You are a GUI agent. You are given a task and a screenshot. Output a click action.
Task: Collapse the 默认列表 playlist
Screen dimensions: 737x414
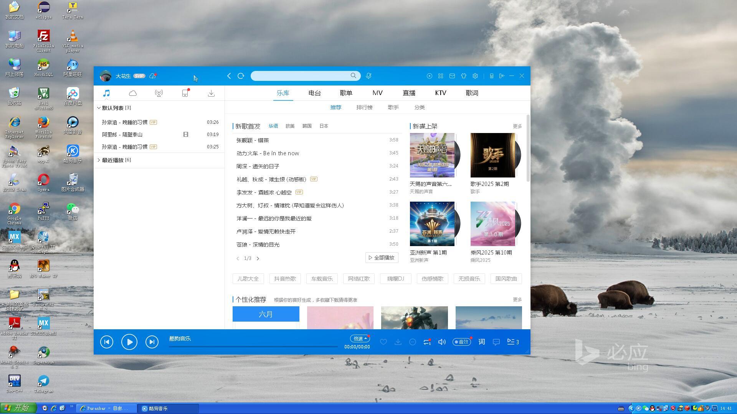click(99, 108)
